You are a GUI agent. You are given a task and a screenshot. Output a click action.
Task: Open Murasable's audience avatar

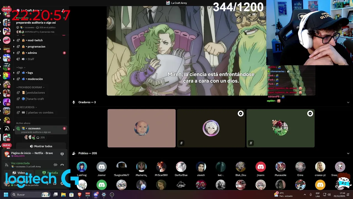pos(280,167)
